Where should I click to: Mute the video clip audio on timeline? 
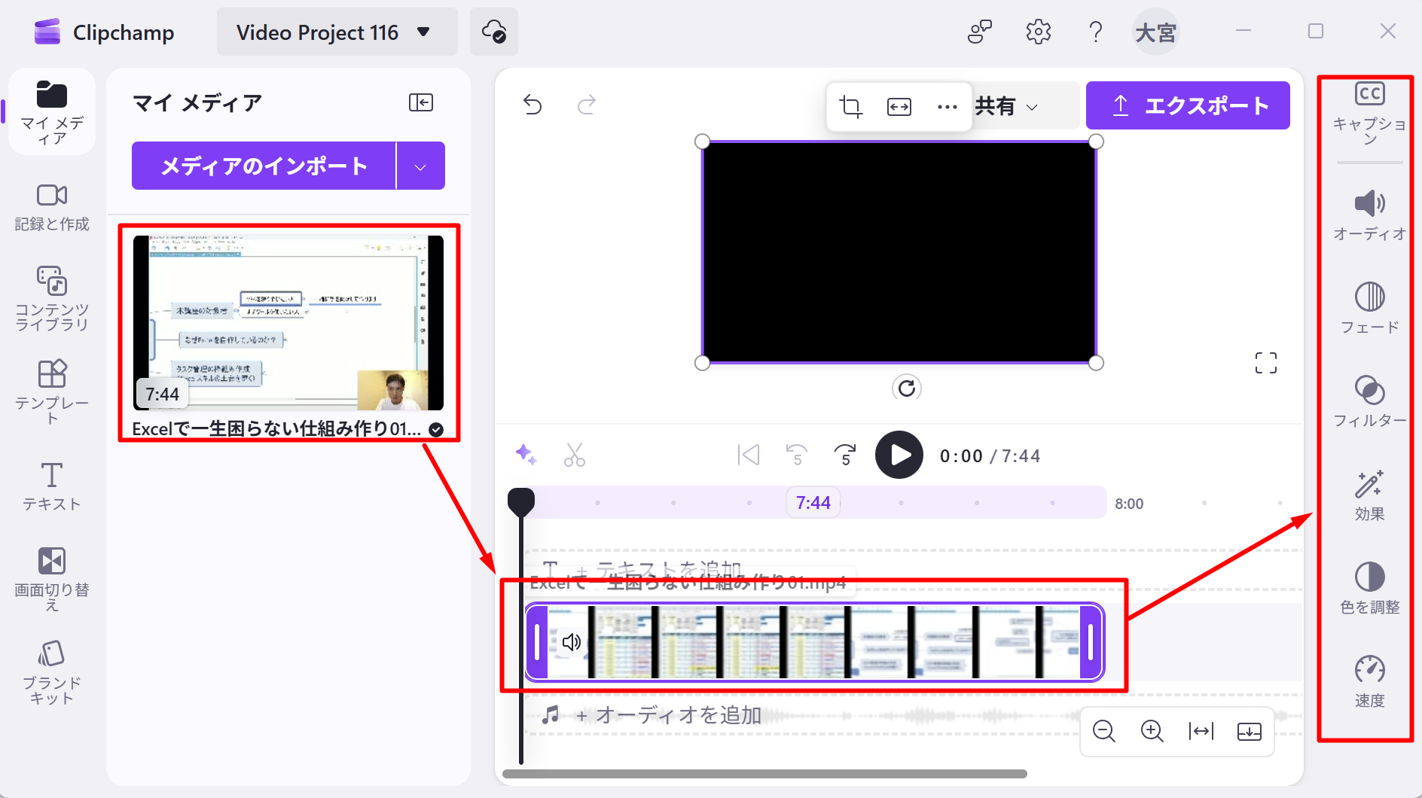coord(572,641)
